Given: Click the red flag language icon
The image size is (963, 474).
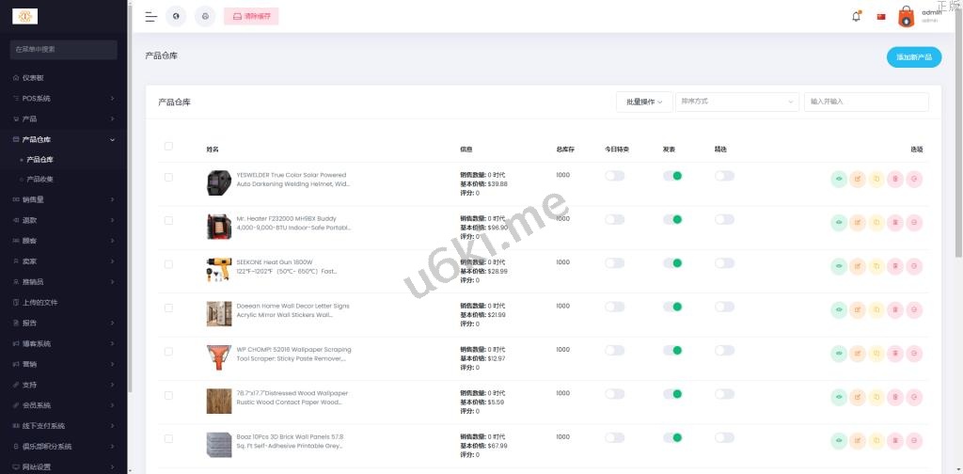Looking at the screenshot, I should coord(881,17).
